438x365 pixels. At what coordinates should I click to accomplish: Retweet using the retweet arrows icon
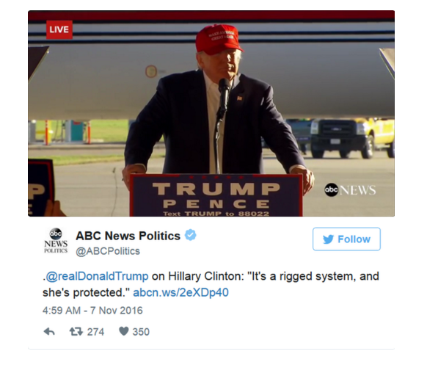click(76, 332)
